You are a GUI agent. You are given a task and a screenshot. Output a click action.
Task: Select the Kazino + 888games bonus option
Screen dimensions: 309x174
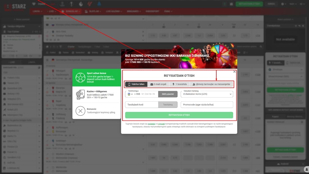(97, 94)
